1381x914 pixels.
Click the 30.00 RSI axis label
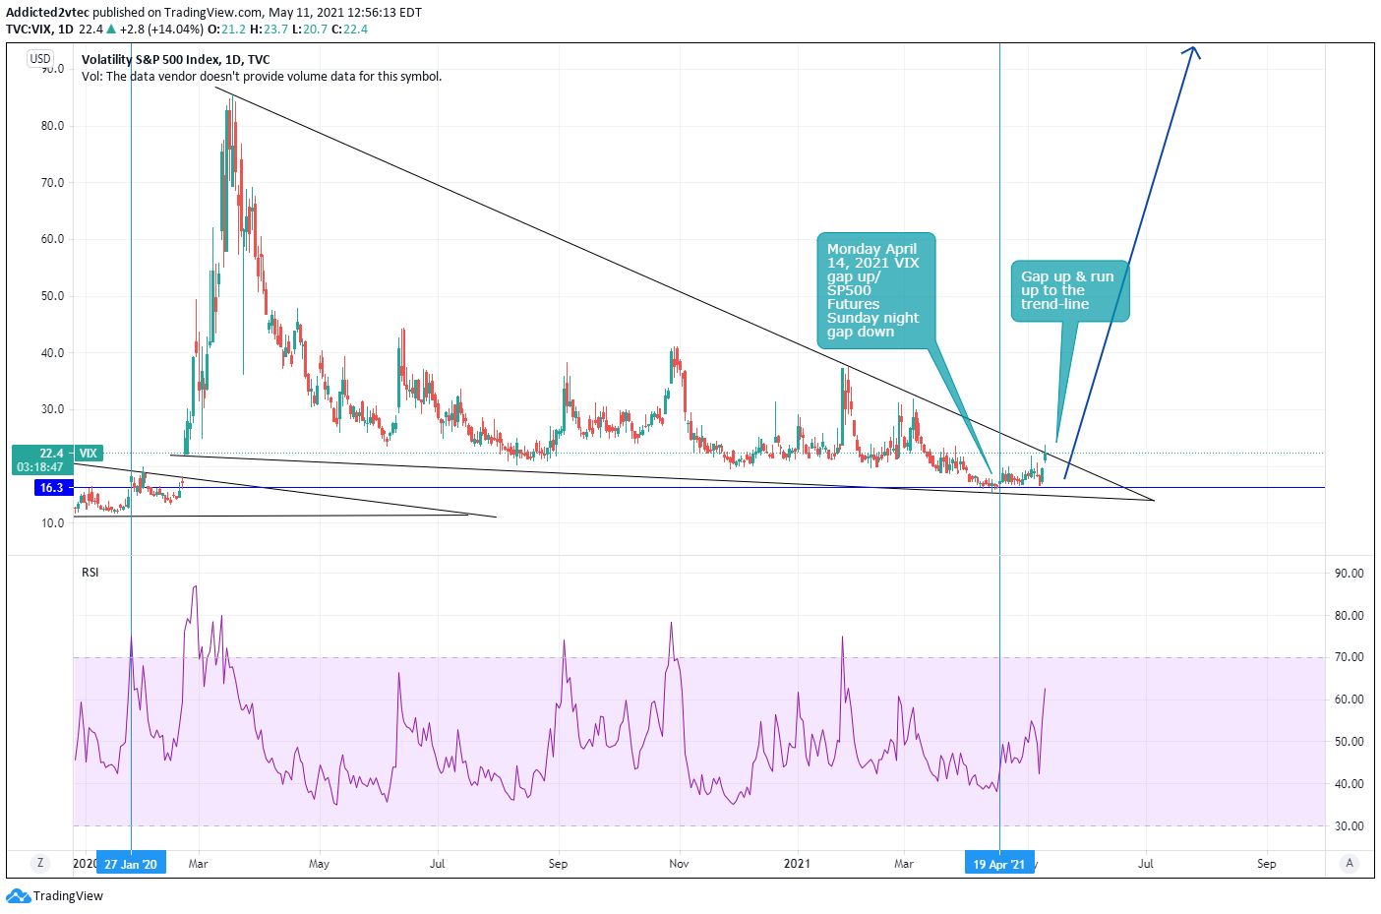pos(1350,826)
